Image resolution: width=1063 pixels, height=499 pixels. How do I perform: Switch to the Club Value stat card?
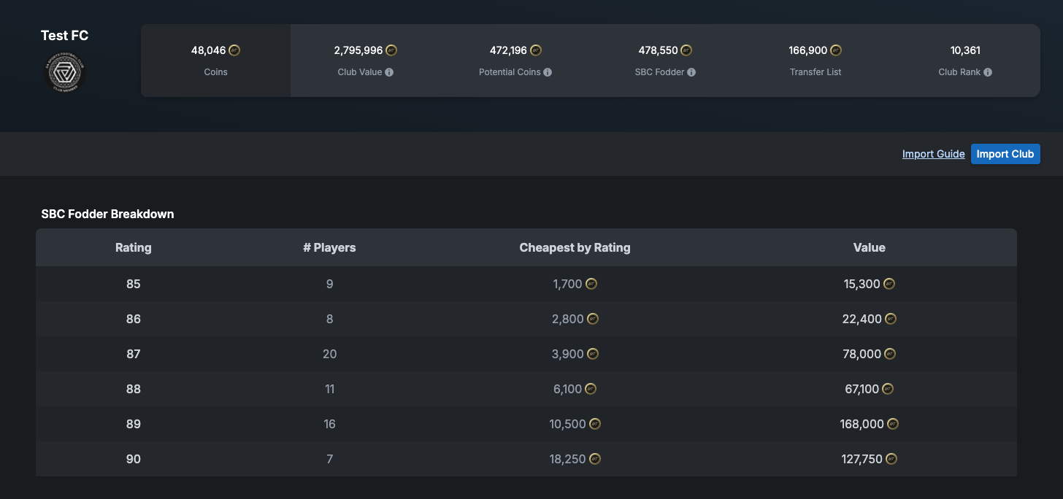[x=365, y=60]
